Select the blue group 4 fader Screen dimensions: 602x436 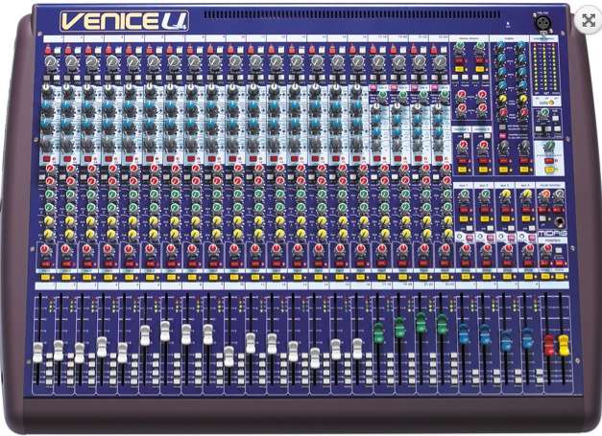[x=527, y=338]
